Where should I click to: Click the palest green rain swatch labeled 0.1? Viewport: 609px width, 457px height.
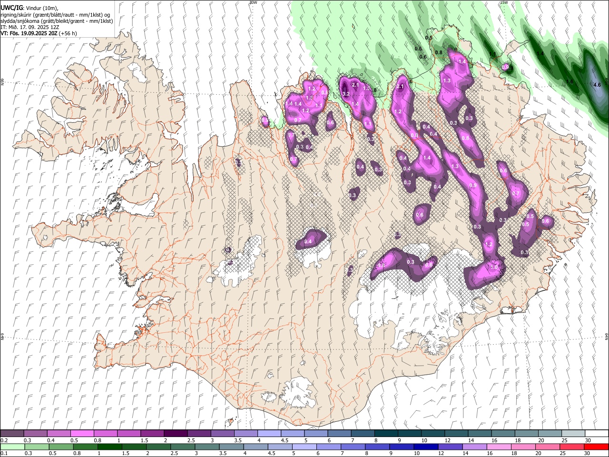coord(12,447)
